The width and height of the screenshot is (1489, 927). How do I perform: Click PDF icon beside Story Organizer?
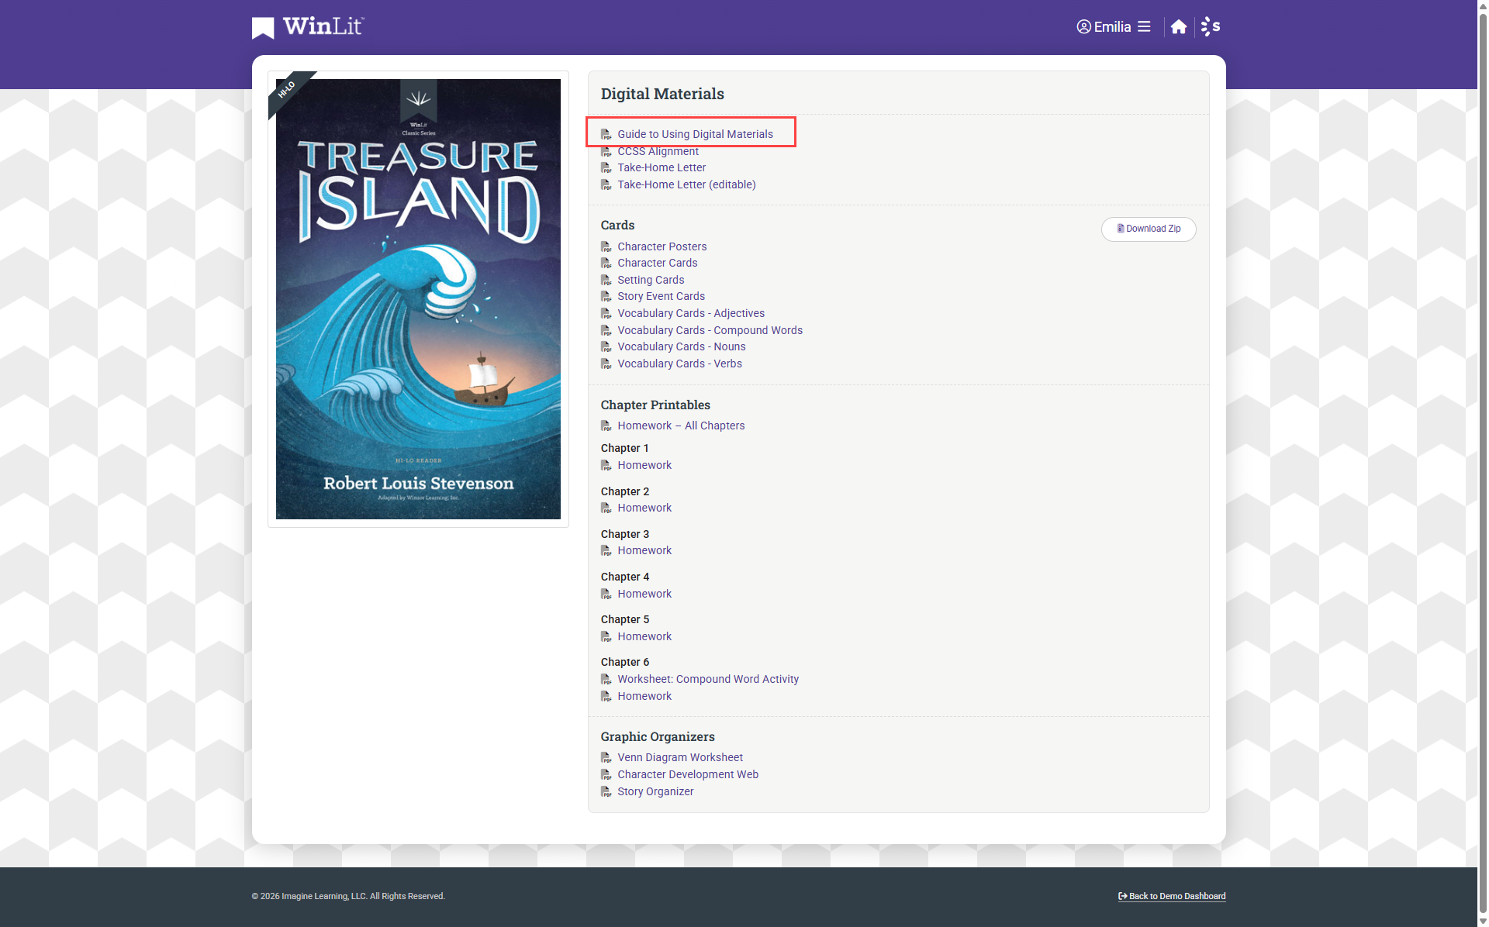pyautogui.click(x=606, y=791)
